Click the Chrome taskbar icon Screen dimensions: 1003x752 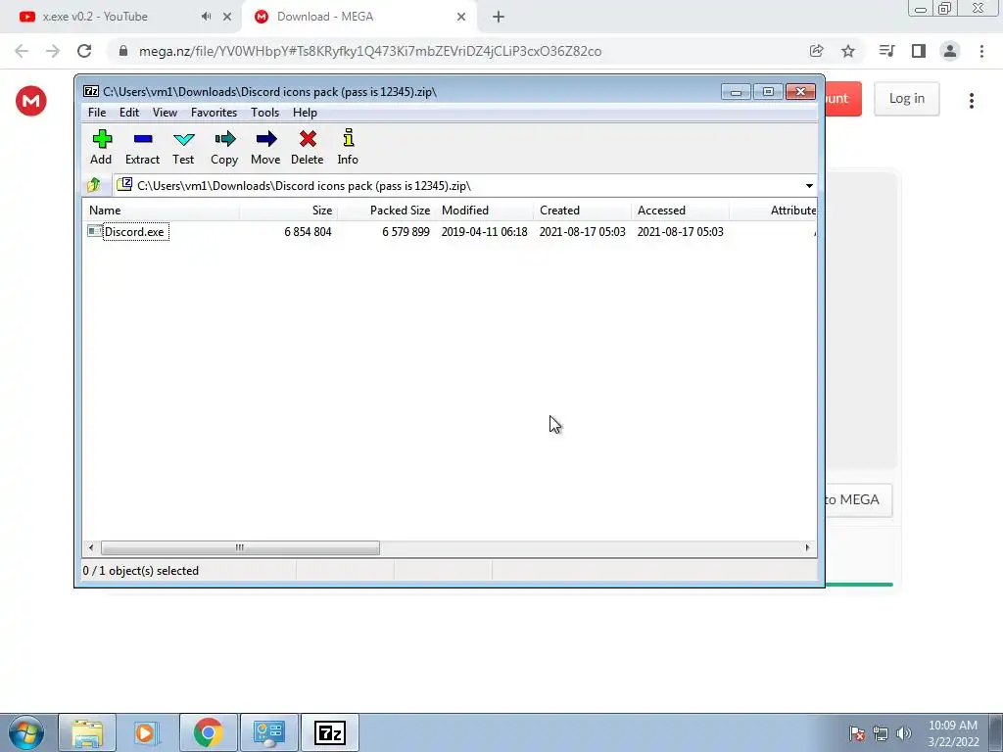click(x=208, y=732)
